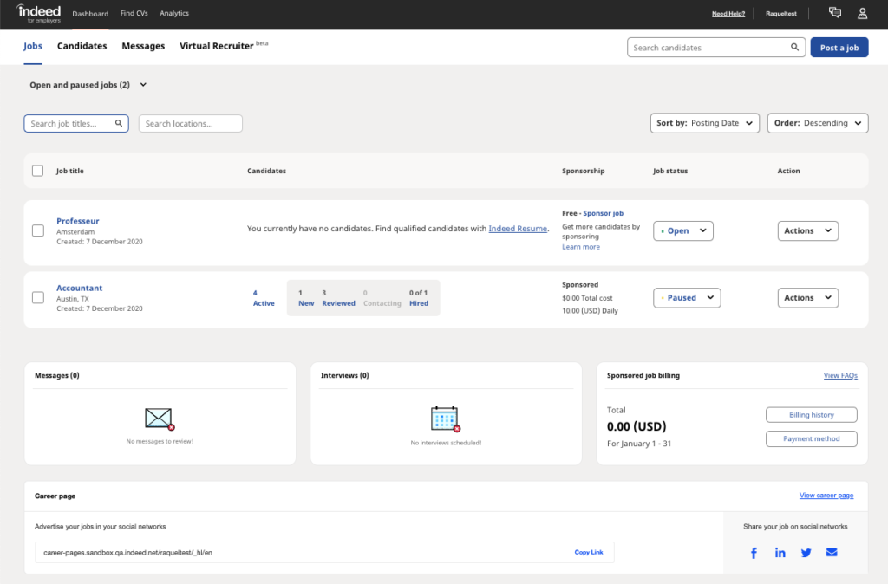Screen dimensions: 888x584
Task: Click the Indeed for employers logo
Action: coord(37,14)
